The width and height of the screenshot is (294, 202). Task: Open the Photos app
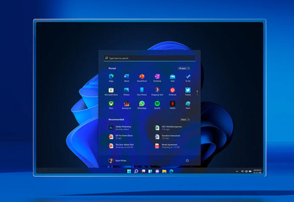tap(126, 91)
